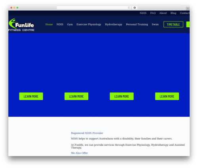Open a new browser tab with the plus button
This screenshot has height=168, width=198.
[x=188, y=9]
